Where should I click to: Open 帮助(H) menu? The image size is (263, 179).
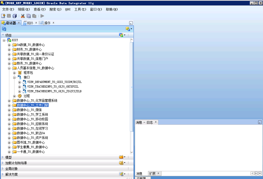coord(112,9)
